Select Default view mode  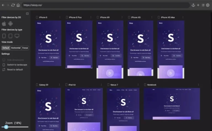coord(6,48)
